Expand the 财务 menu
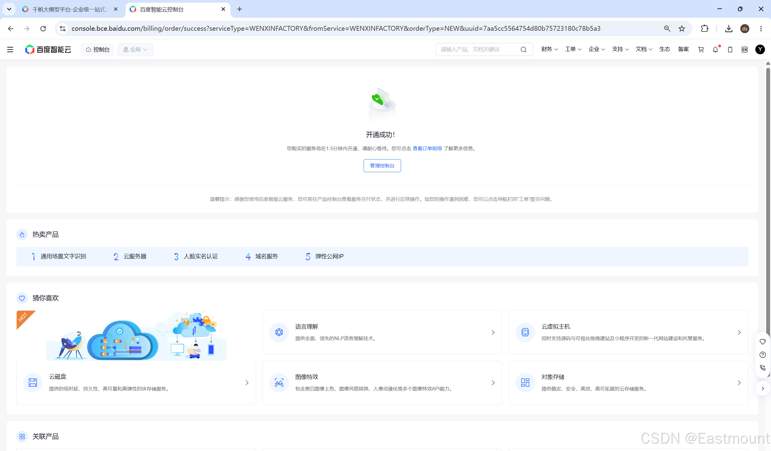The height and width of the screenshot is (451, 771). [549, 49]
